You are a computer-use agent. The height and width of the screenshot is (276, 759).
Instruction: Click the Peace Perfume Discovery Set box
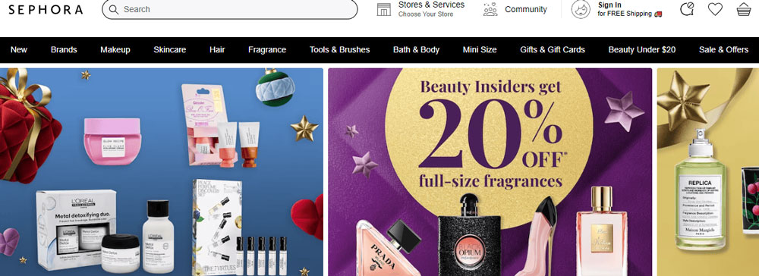(217, 227)
